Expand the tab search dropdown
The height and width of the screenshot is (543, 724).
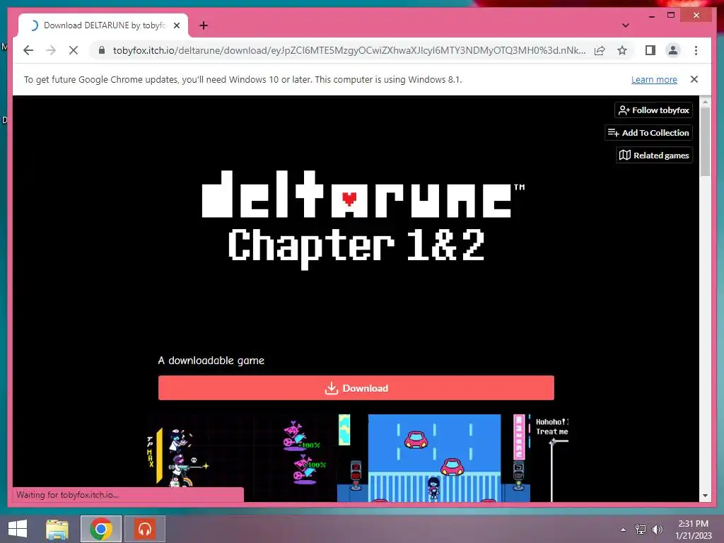(x=625, y=25)
